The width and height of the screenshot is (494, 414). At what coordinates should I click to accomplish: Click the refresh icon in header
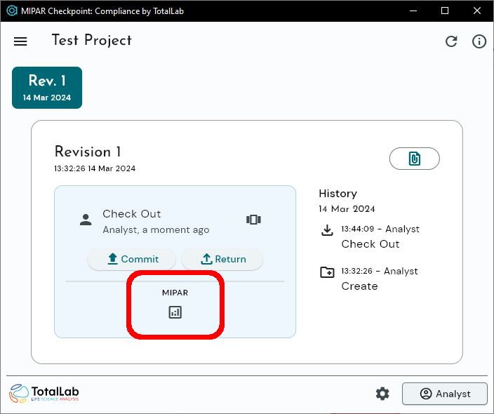pyautogui.click(x=451, y=41)
